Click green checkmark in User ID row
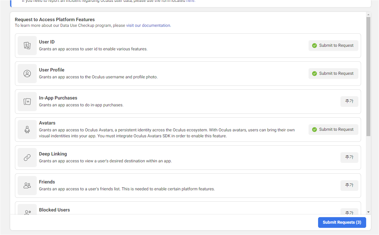Image resolution: width=379 pixels, height=235 pixels. click(314, 46)
